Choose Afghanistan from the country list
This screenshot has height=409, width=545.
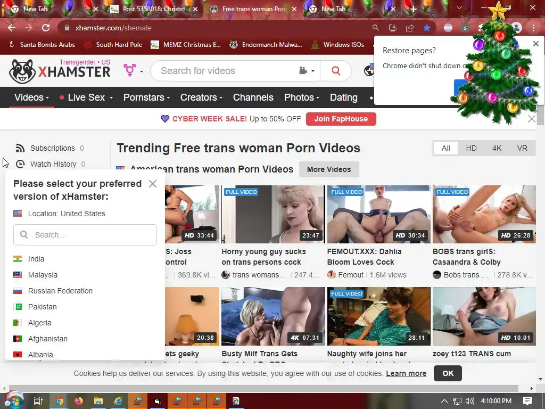click(x=40, y=339)
